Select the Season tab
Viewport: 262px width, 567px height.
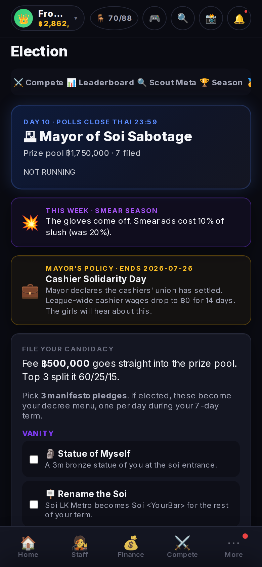(x=221, y=83)
